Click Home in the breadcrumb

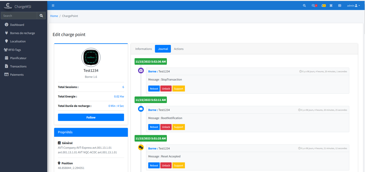[54, 16]
